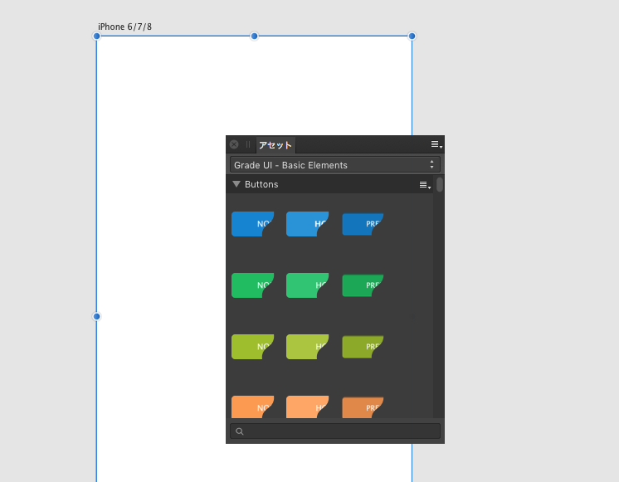Select the lime PRESSED button asset
This screenshot has width=619, height=482.
click(363, 347)
